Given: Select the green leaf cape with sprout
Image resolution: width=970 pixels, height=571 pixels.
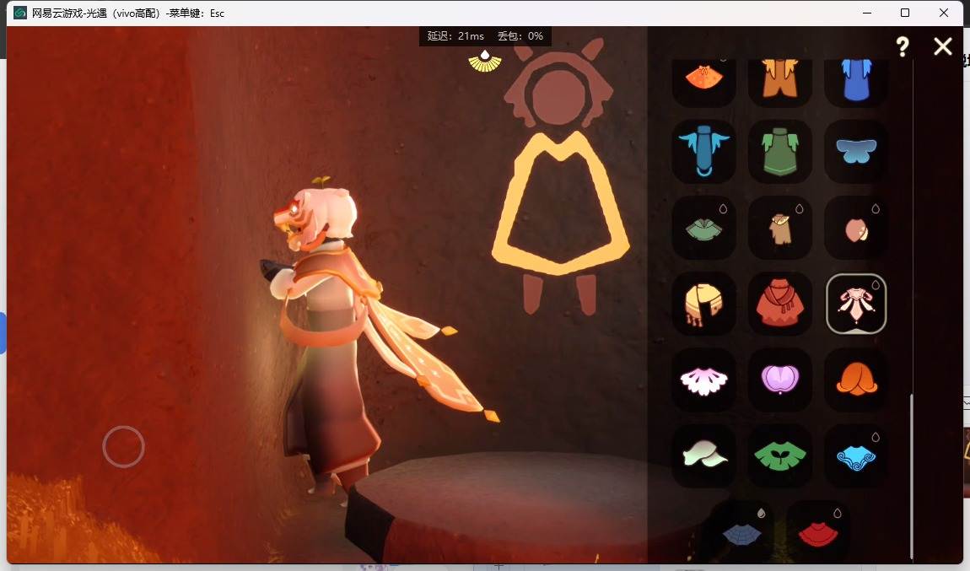Looking at the screenshot, I should click(780, 456).
